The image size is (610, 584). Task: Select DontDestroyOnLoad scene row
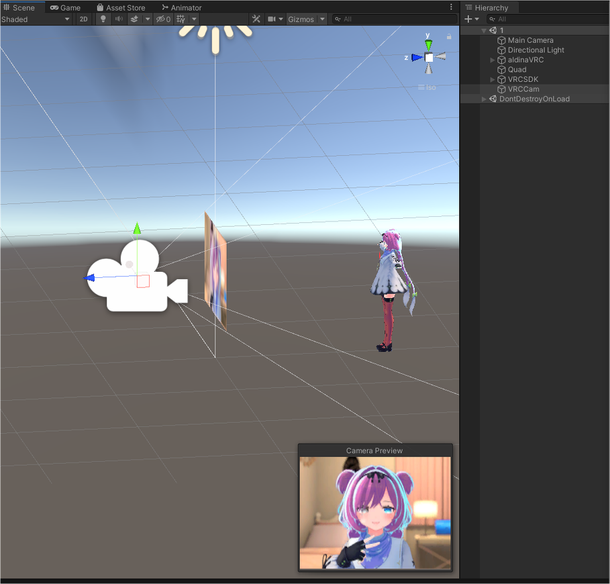(534, 99)
